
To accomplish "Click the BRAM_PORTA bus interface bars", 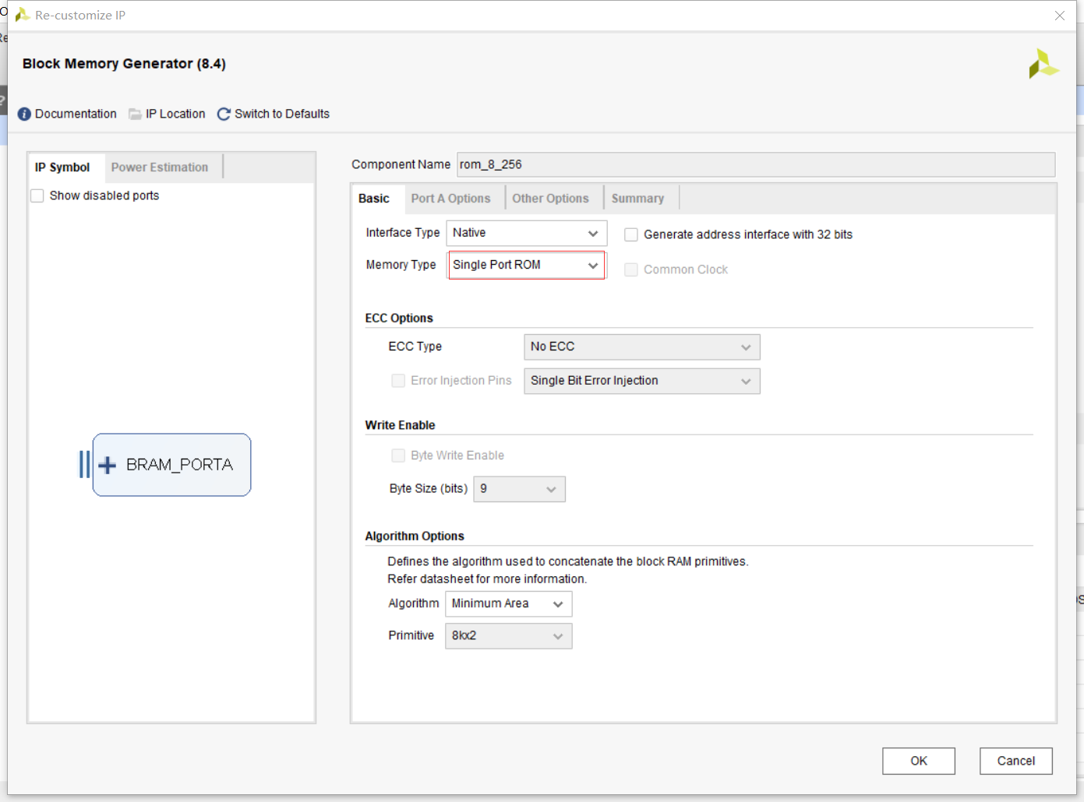I will click(85, 465).
